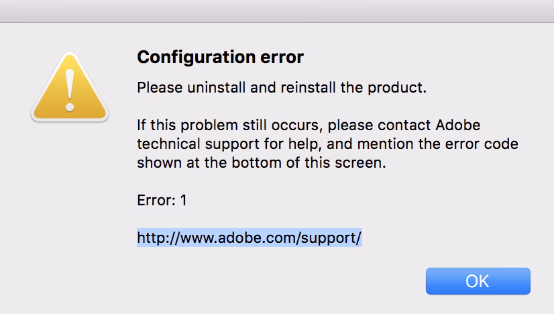Click the "shown at the bottom" text line
Viewport: 554px width, 314px height.
[x=262, y=162]
